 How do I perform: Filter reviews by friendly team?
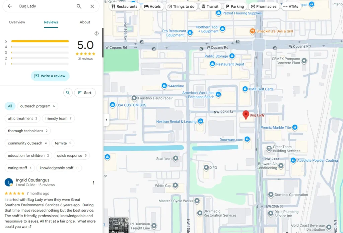[58, 119]
